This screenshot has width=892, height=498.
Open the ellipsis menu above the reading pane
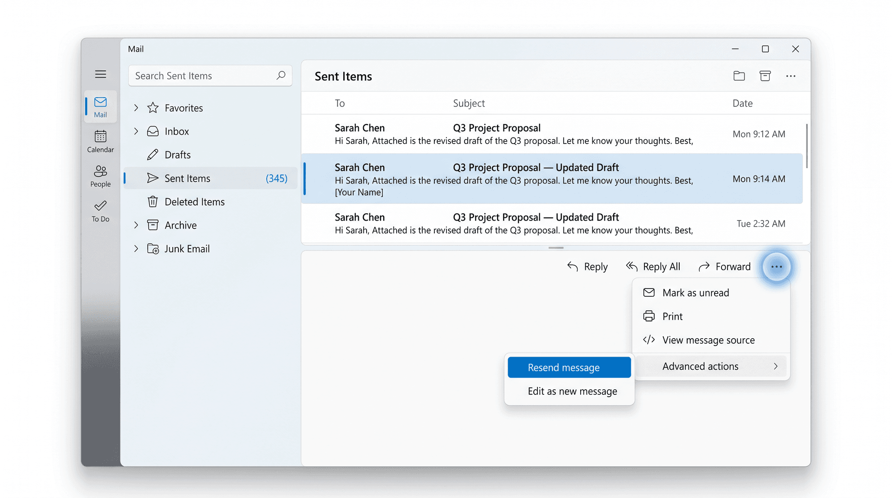click(791, 76)
